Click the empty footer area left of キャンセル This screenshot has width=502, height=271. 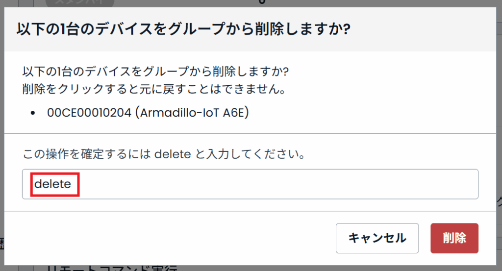[x=172, y=238]
